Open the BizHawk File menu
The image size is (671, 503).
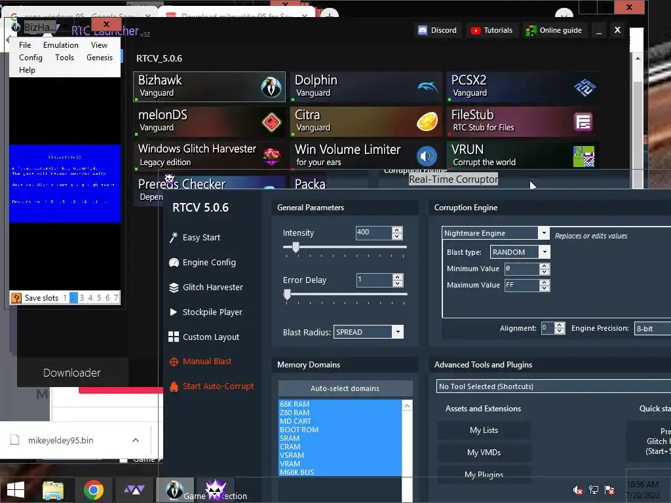coord(25,45)
